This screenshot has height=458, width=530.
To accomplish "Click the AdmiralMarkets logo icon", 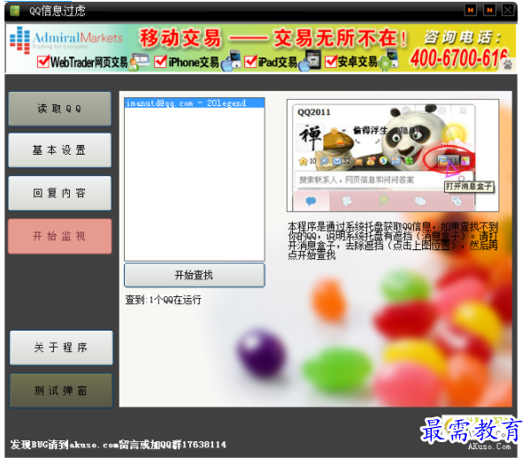I will (x=19, y=40).
